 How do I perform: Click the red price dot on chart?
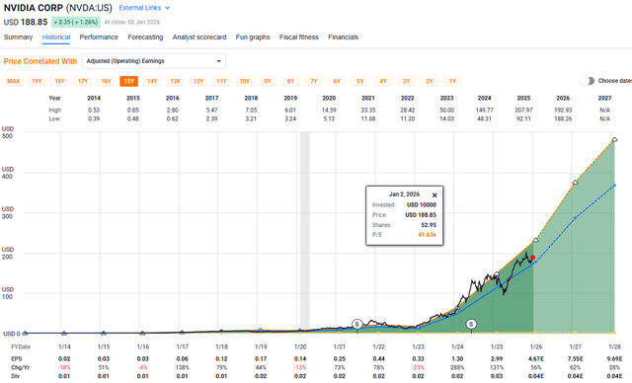point(533,258)
